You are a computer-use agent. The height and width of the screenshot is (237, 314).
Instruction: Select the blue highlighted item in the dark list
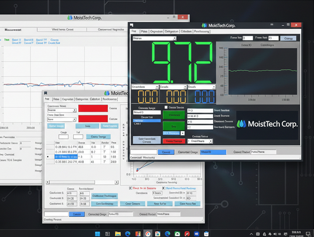pos(147,121)
